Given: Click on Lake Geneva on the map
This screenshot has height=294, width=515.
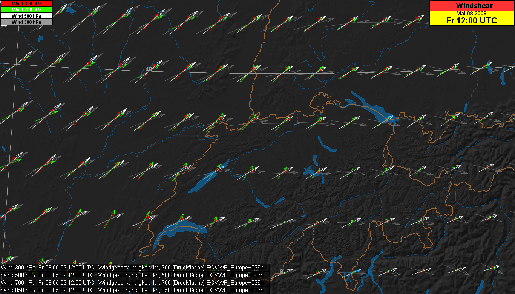Looking at the screenshot, I should [x=177, y=229].
